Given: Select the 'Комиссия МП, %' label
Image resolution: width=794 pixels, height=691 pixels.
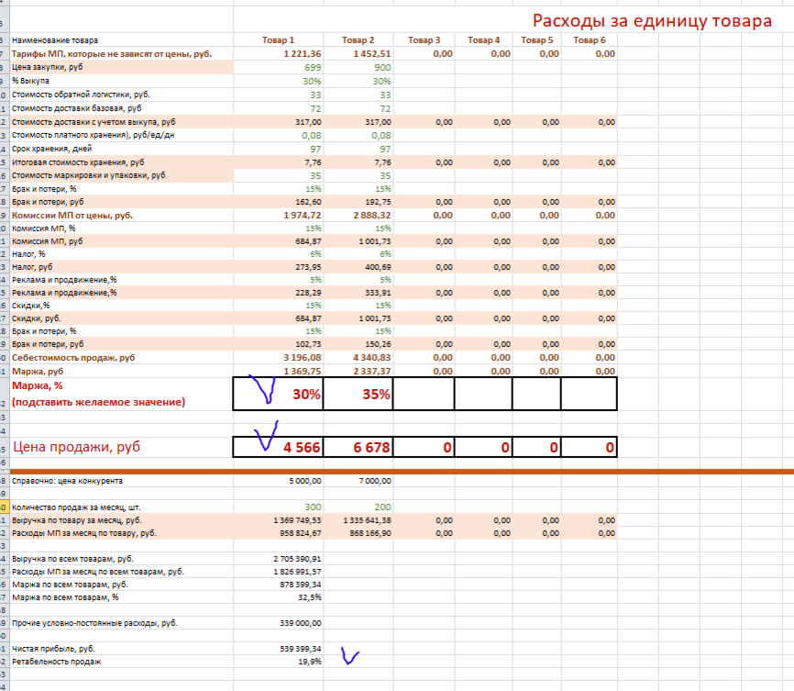Looking at the screenshot, I should click(43, 228).
